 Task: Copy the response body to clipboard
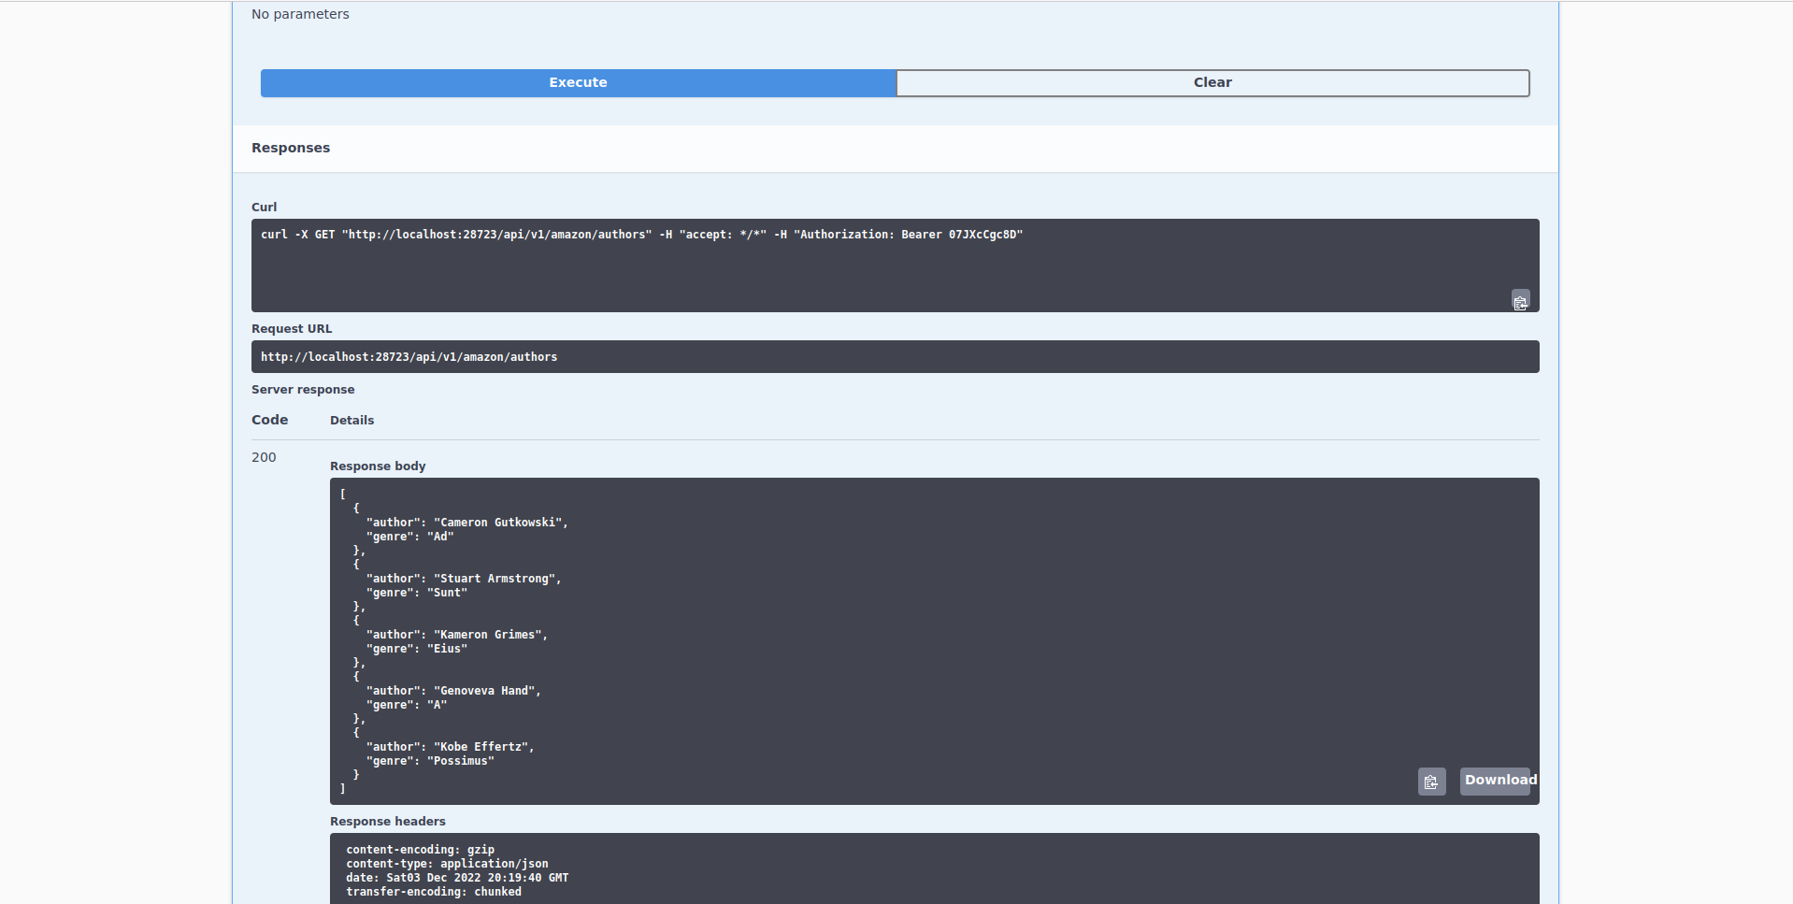click(1431, 782)
